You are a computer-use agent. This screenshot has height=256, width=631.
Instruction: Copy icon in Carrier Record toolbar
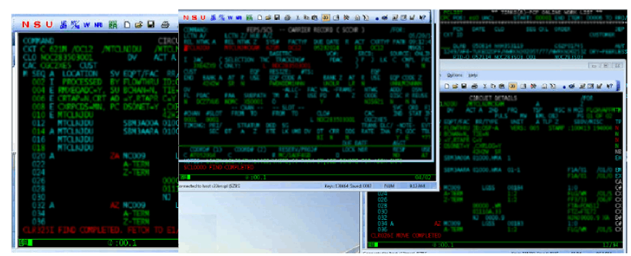[307, 18]
